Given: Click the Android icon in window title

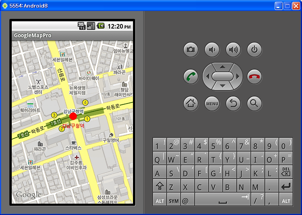Looking at the screenshot, I should tap(5, 6).
